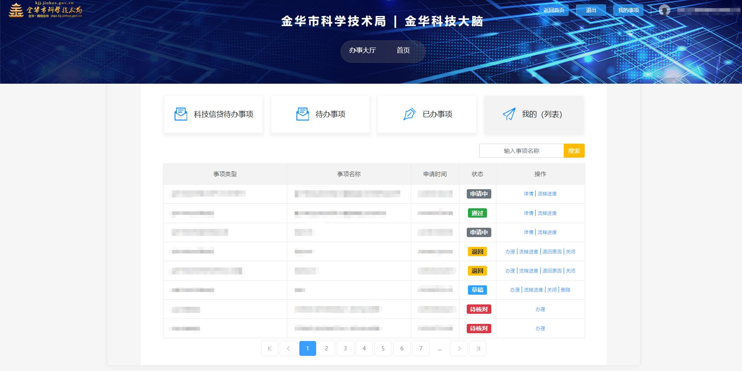Click the 返回首页 button
The image size is (742, 371).
point(554,10)
